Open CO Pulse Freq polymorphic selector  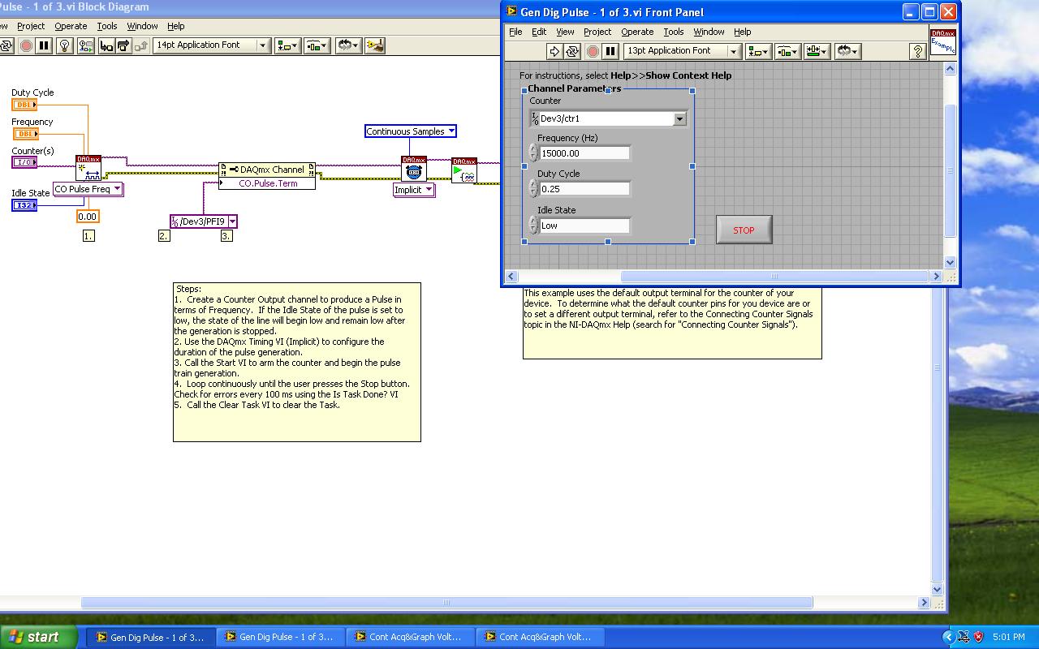(88, 189)
